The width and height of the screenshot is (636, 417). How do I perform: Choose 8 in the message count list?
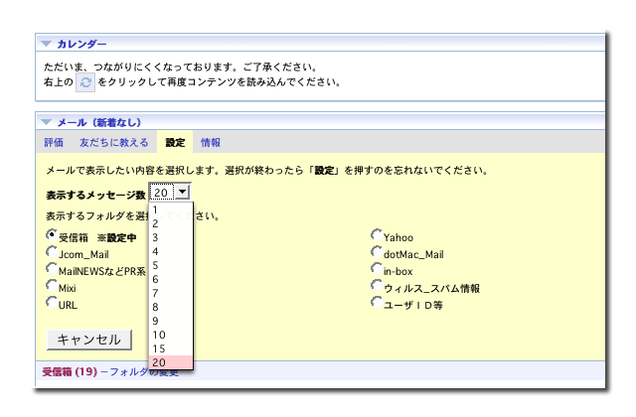tap(171, 307)
